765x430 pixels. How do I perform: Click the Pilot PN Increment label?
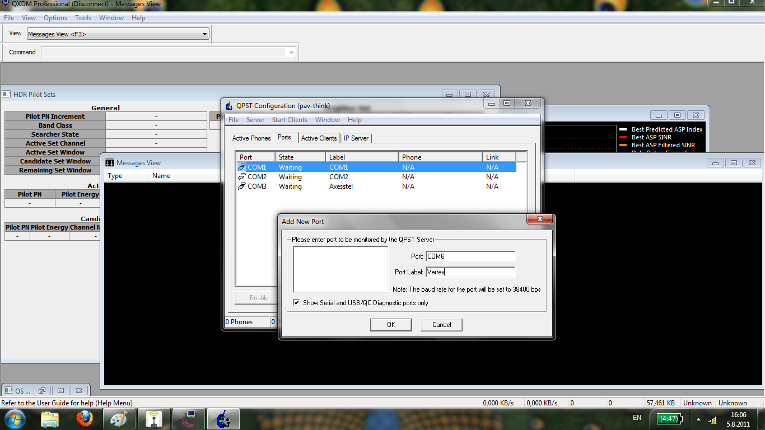pos(55,116)
